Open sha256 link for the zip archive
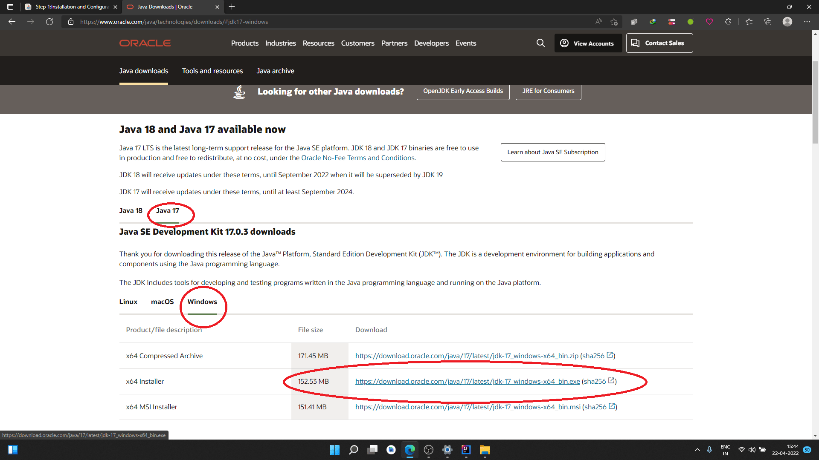Screen dimensions: 819x460 point(598,356)
